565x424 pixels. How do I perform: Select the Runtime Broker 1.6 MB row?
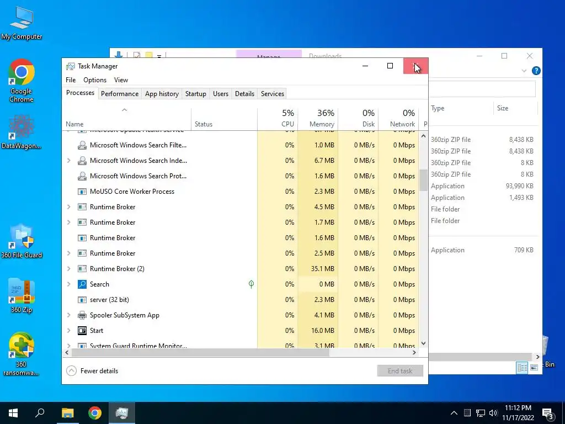[x=241, y=238]
